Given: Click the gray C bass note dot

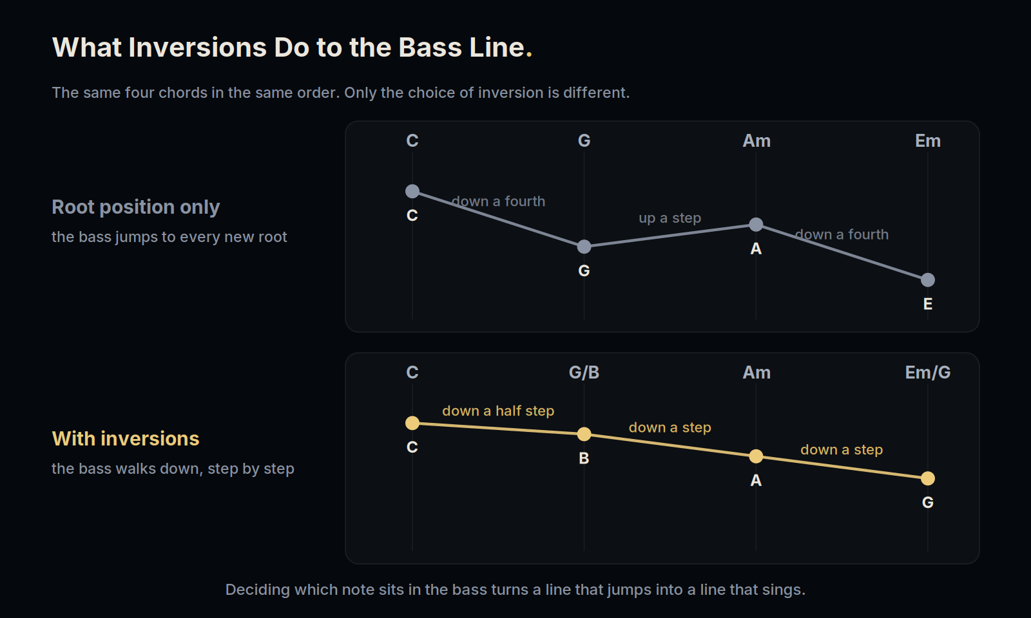Looking at the screenshot, I should tap(412, 191).
